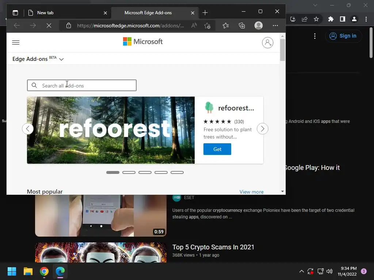View site information lock icon
This screenshot has height=280, width=374.
tap(69, 26)
